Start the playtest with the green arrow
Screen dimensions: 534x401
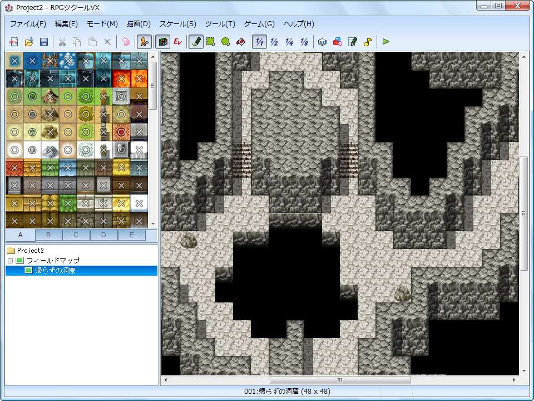tap(386, 42)
